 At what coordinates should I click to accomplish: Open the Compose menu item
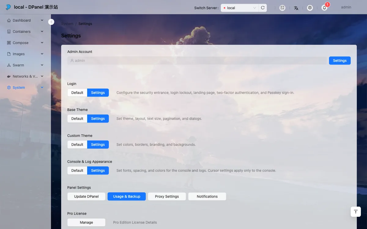coord(25,43)
